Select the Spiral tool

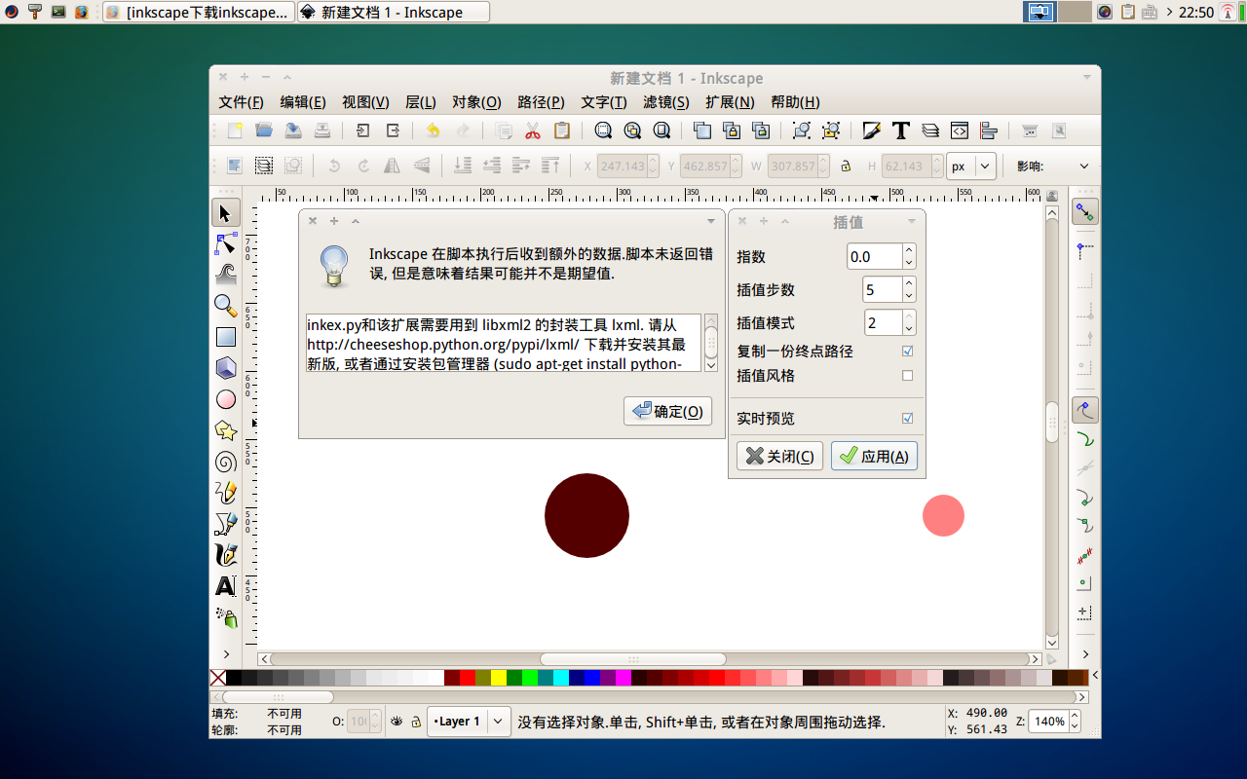(226, 463)
